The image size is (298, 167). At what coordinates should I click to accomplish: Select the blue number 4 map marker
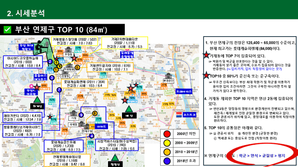(x=92, y=136)
